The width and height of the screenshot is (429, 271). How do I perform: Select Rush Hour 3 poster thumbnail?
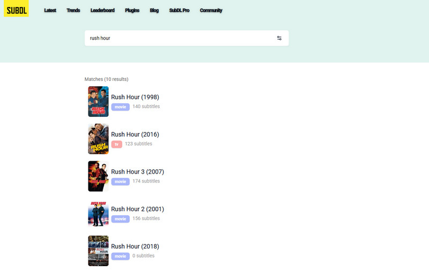(x=98, y=176)
